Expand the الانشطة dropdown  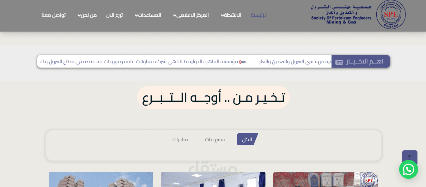232,15
